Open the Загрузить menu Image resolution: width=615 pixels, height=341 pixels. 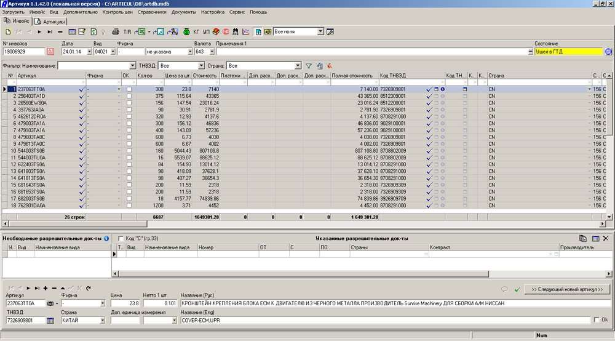(x=14, y=12)
